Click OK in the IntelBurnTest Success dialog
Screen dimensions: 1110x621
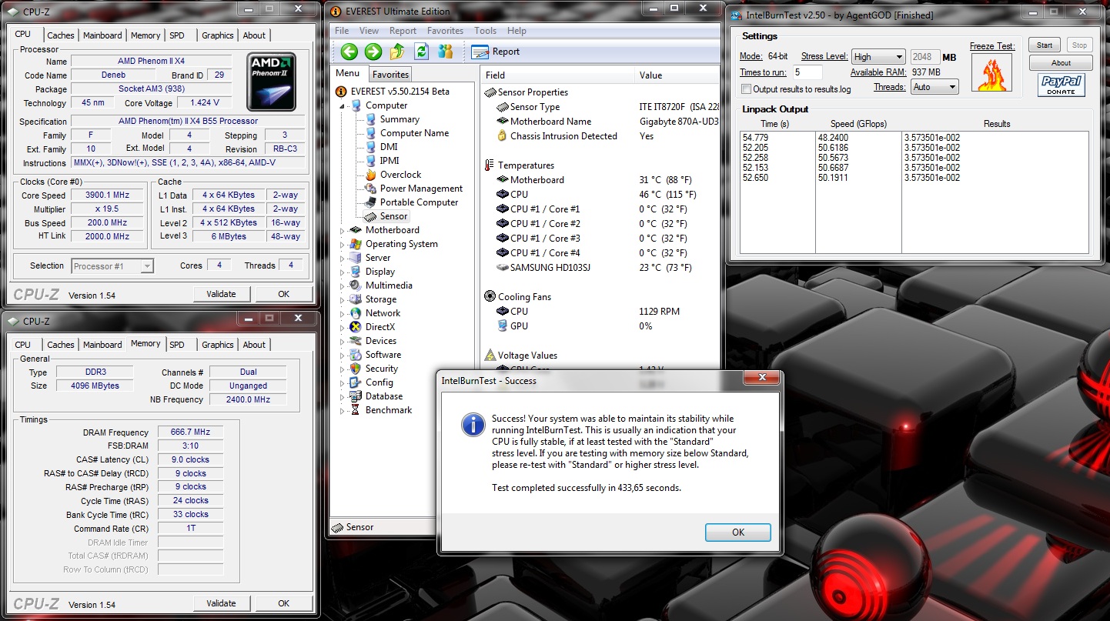737,533
